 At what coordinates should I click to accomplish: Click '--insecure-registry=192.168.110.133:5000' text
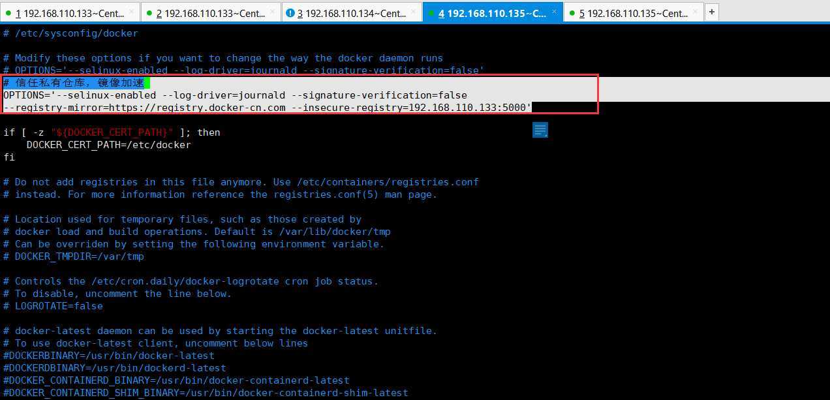point(412,108)
